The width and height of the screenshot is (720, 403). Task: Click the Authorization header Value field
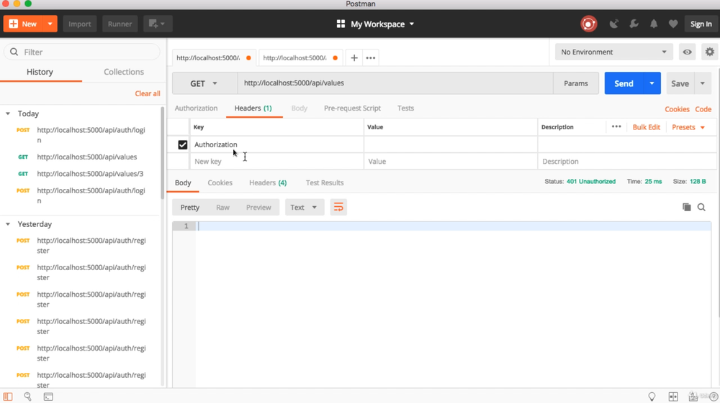click(x=451, y=144)
